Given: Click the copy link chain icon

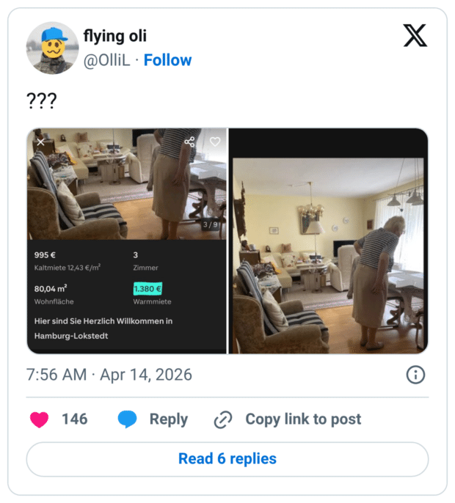Looking at the screenshot, I should coord(222,419).
